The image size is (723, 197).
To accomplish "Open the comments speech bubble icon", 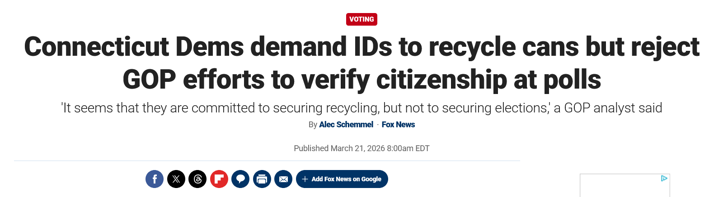I will [x=240, y=179].
